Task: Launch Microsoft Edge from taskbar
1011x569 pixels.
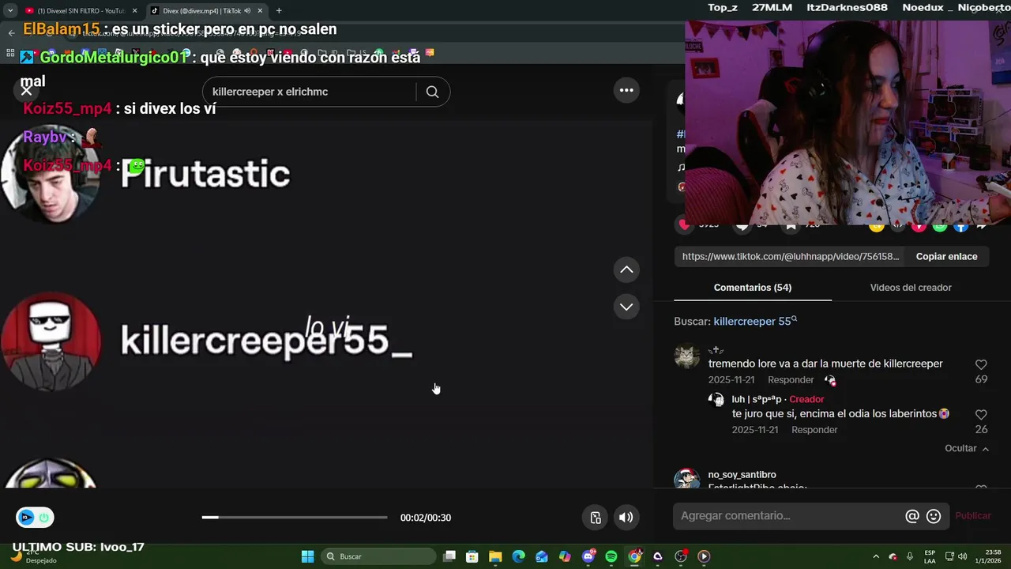Action: (518, 556)
